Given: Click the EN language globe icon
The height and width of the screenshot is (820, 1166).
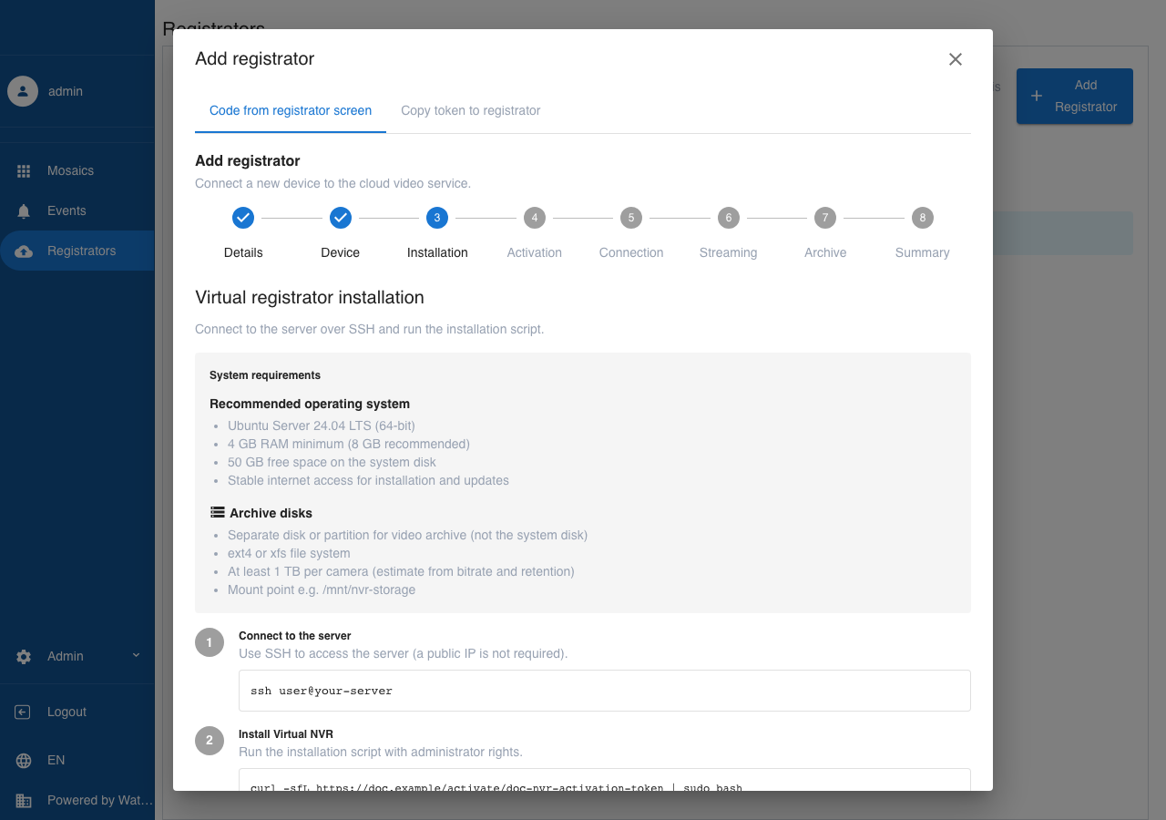Looking at the screenshot, I should pyautogui.click(x=25, y=761).
